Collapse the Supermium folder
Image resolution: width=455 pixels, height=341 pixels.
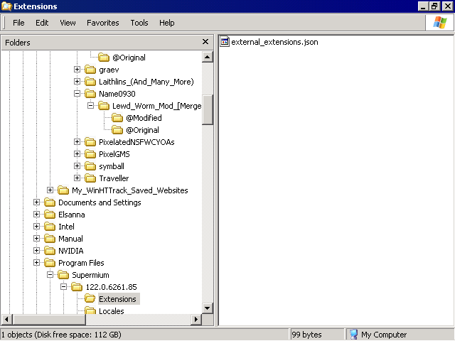(50, 275)
